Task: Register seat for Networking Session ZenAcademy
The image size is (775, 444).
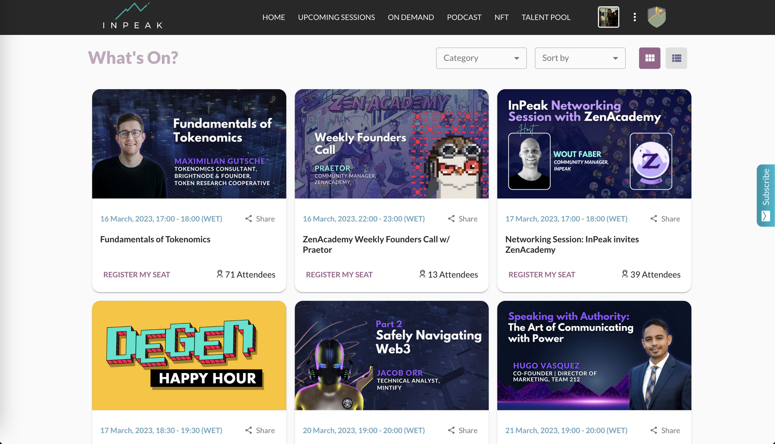Action: [x=541, y=275]
